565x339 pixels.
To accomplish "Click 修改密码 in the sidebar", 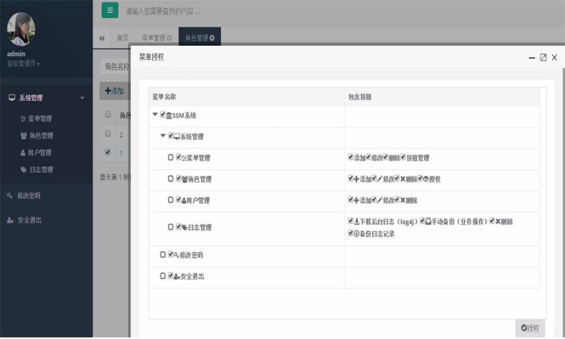I will pyautogui.click(x=29, y=196).
